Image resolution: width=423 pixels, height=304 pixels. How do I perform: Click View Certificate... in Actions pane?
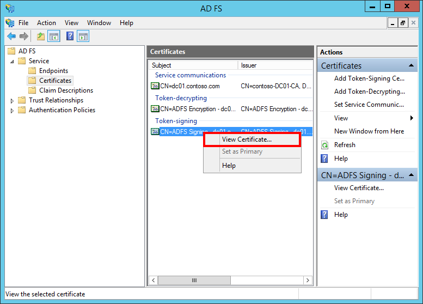tap(359, 188)
